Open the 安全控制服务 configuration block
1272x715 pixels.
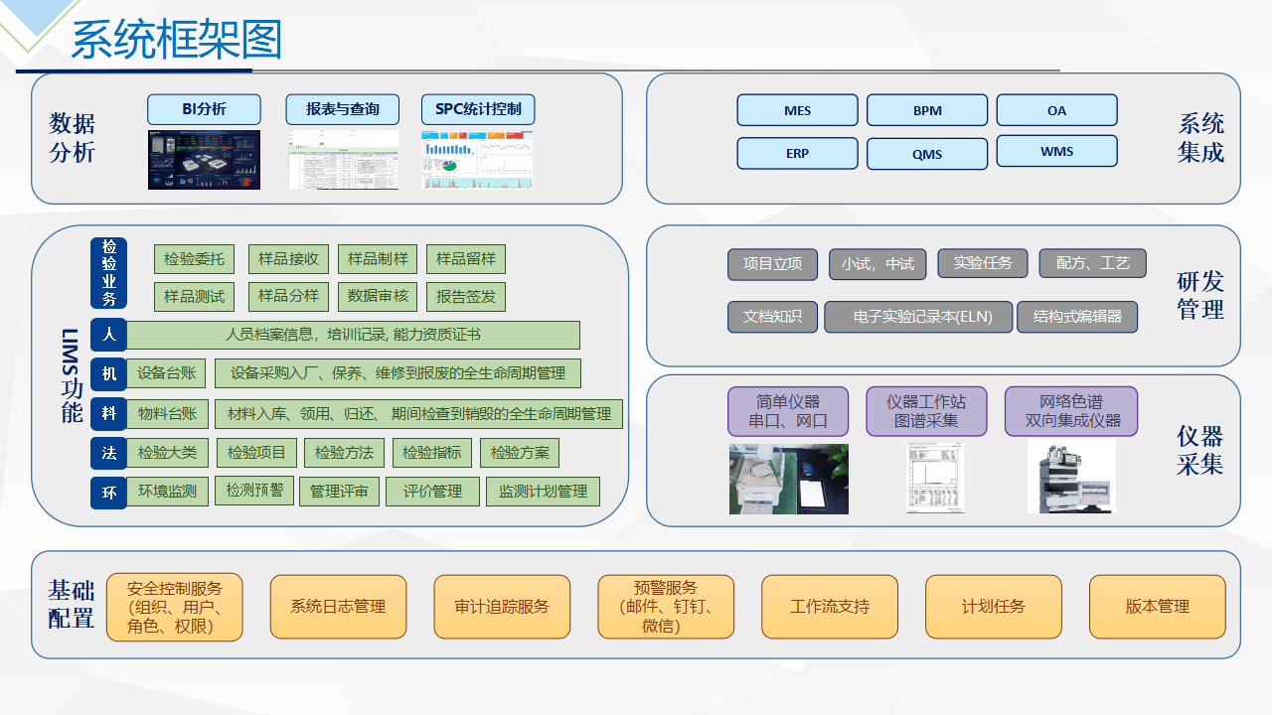[175, 607]
